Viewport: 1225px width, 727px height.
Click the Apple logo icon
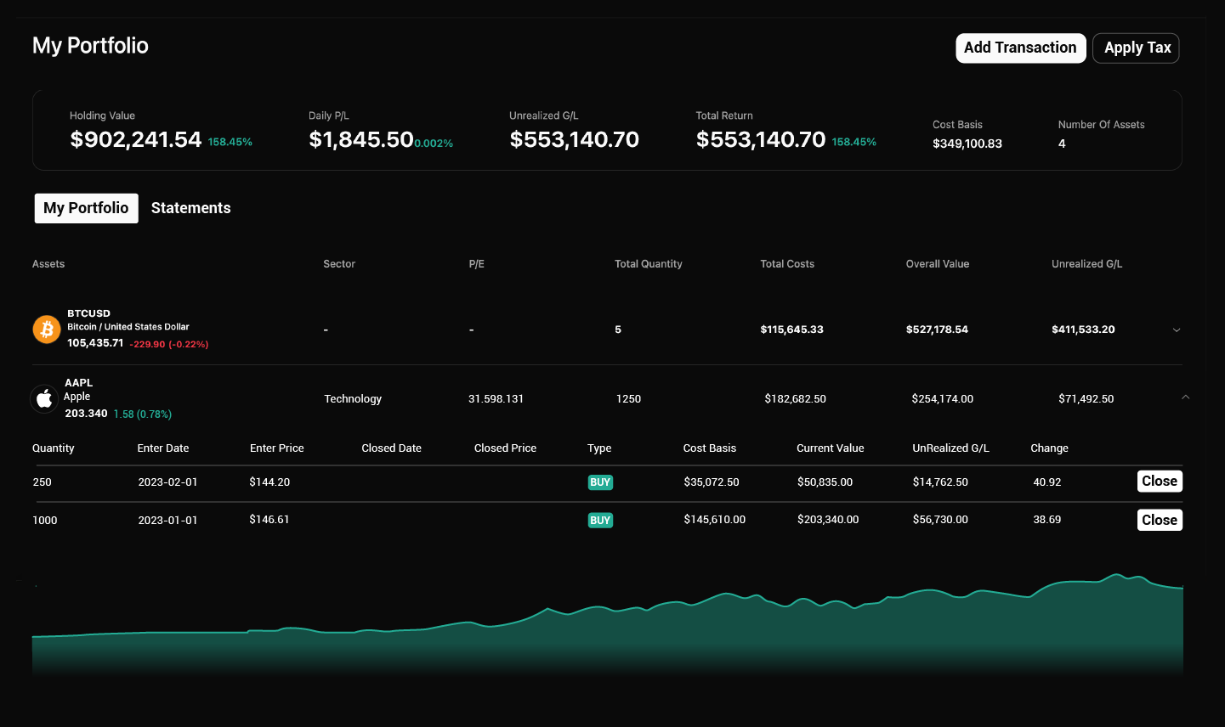(x=44, y=398)
